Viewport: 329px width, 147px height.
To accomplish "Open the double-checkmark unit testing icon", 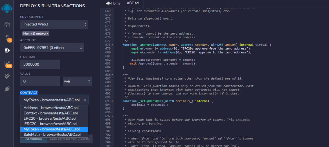I will click(7, 76).
